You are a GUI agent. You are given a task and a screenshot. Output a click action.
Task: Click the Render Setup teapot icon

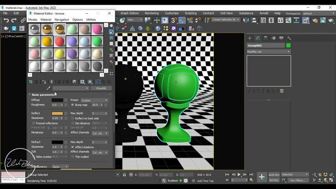(315, 20)
